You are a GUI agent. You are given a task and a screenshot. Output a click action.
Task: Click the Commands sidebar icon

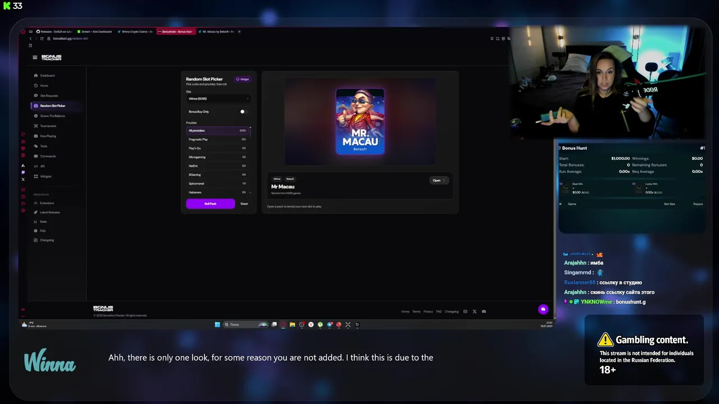[36, 156]
